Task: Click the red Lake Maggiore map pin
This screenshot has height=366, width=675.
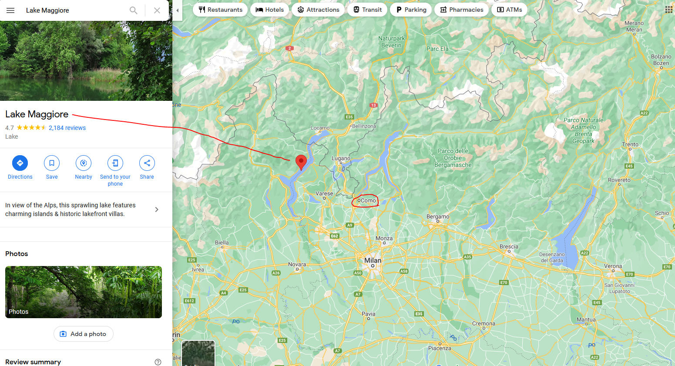Action: (301, 162)
